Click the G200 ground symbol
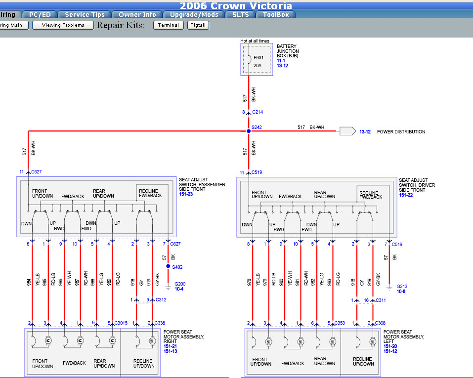Screen dimensions: 473x378 168,288
